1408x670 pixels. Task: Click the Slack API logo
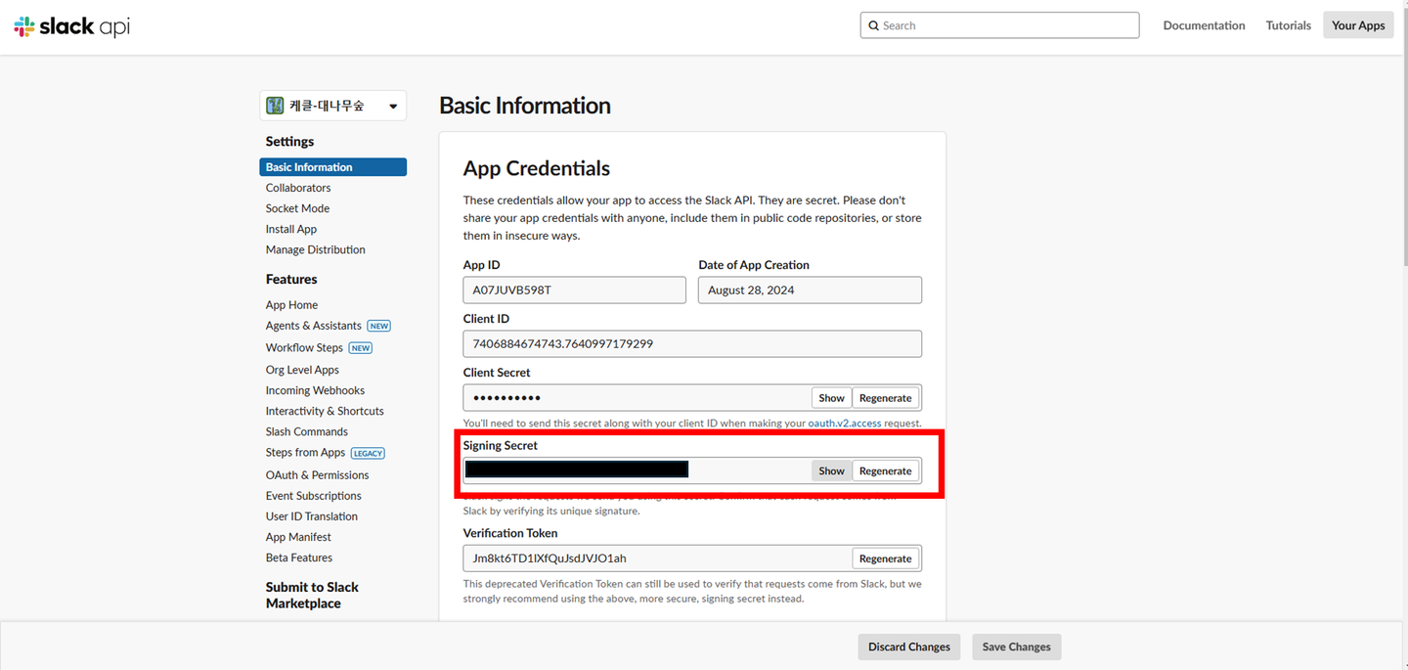pyautogui.click(x=71, y=26)
